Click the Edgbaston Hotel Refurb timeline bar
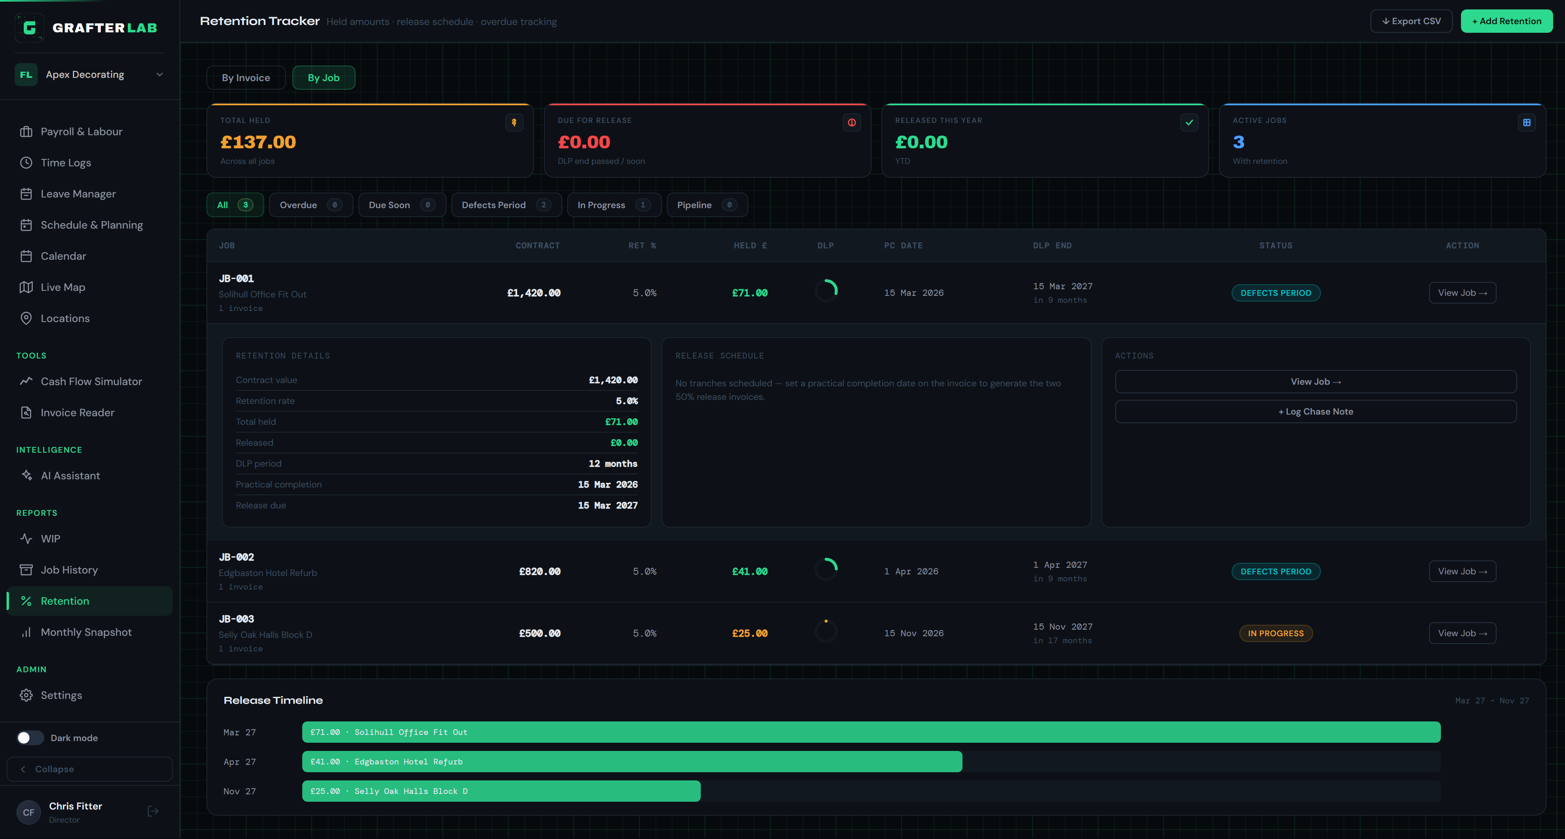 (632, 762)
